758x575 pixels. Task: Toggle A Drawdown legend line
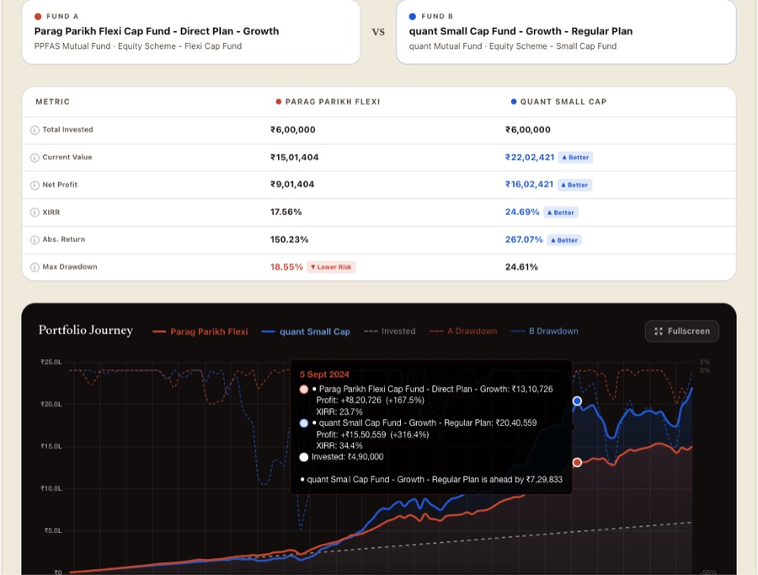[463, 331]
